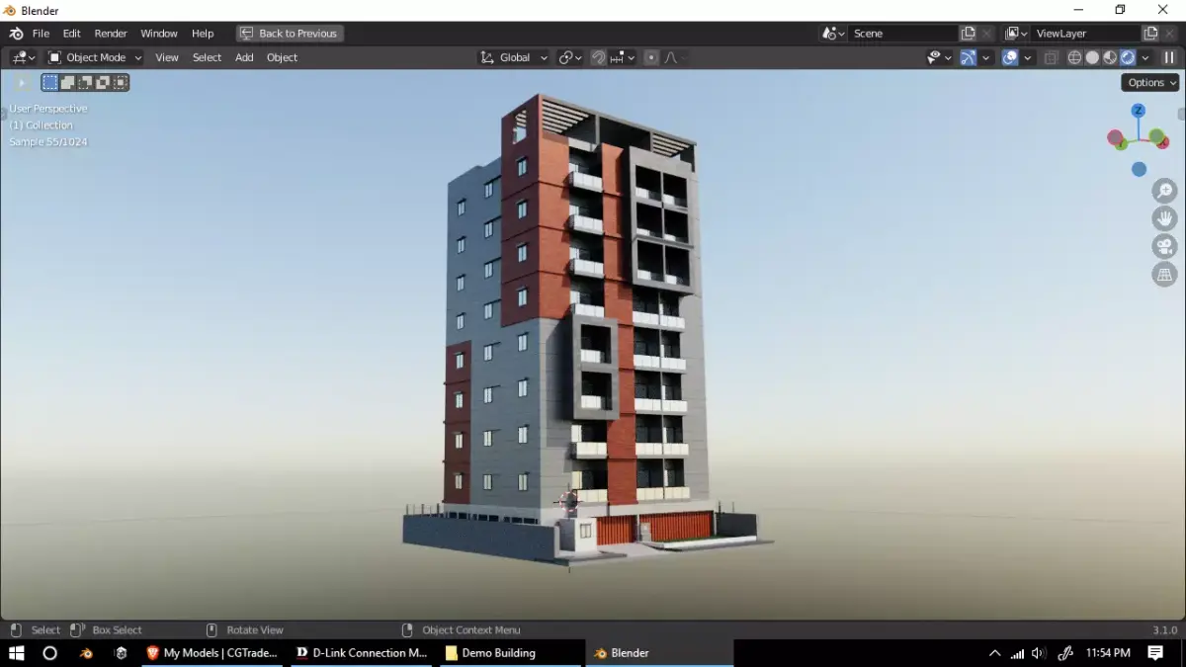
Task: Open the Render menu
Action: (111, 34)
